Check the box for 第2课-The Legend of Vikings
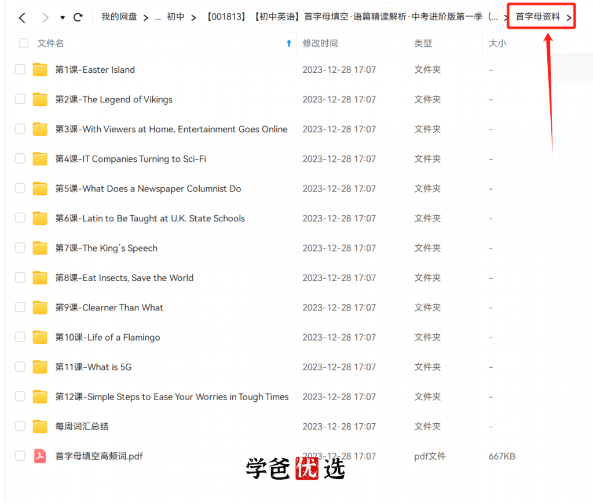This screenshot has height=503, width=593. click(x=20, y=99)
